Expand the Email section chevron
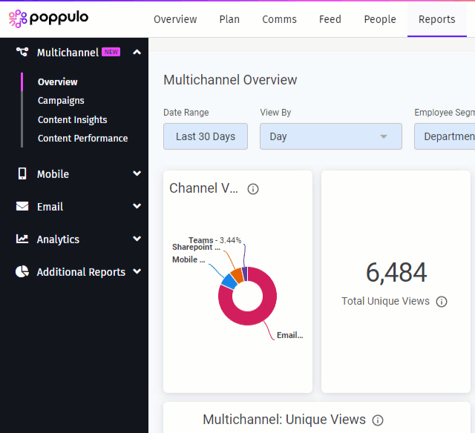This screenshot has width=475, height=433. point(137,206)
